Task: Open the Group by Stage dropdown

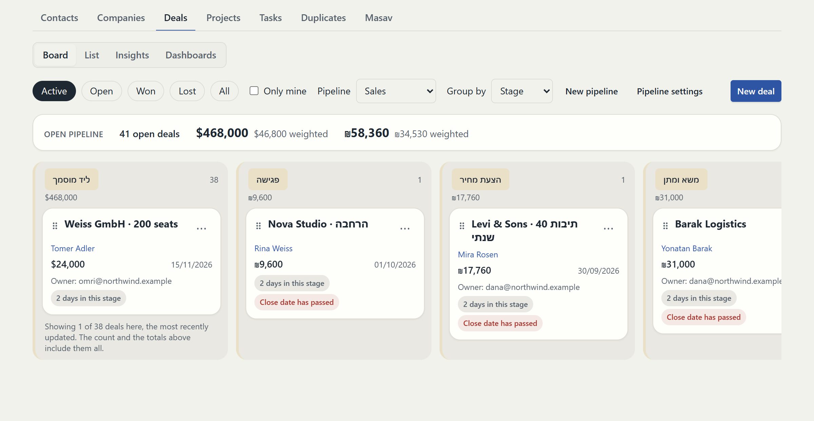Action: click(522, 91)
